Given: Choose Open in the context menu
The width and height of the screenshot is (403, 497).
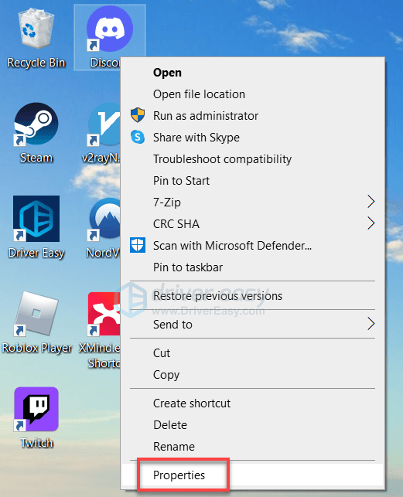Looking at the screenshot, I should click(253, 73).
